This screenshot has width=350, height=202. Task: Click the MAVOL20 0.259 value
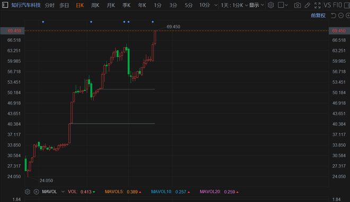(230, 192)
